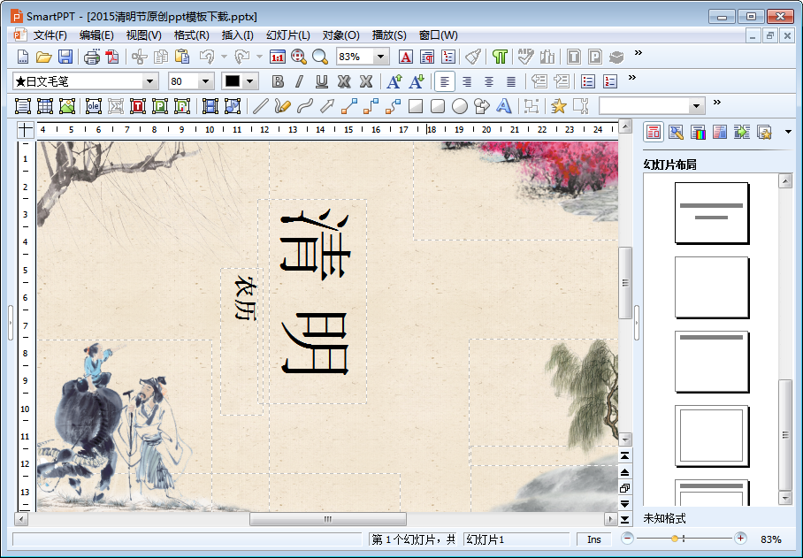Select the arrow drawing tool

pyautogui.click(x=326, y=106)
